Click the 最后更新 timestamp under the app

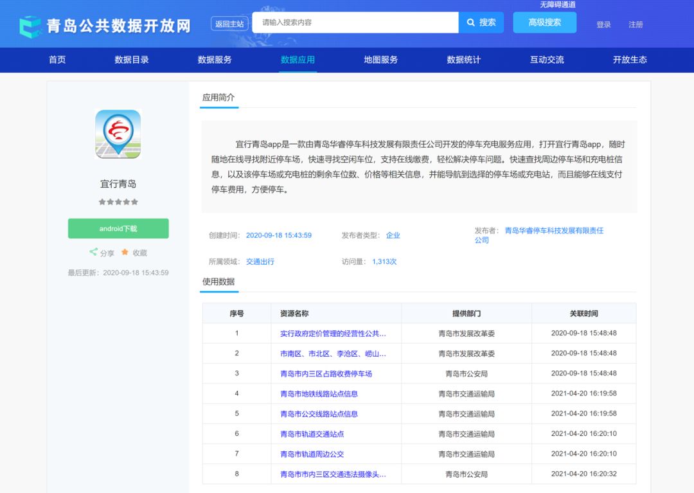coord(118,273)
